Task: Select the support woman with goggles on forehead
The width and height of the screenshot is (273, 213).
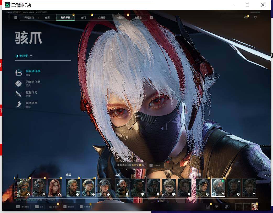Action: [x=89, y=188]
